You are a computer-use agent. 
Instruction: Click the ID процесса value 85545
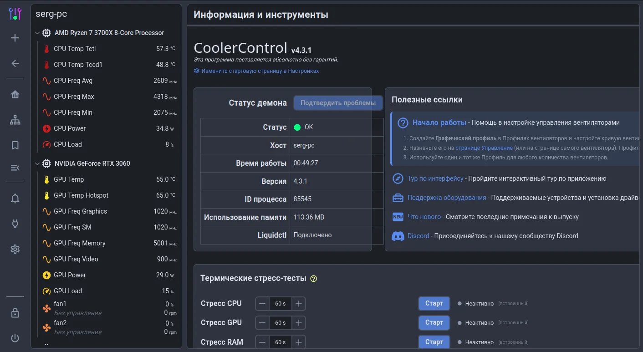[302, 199]
